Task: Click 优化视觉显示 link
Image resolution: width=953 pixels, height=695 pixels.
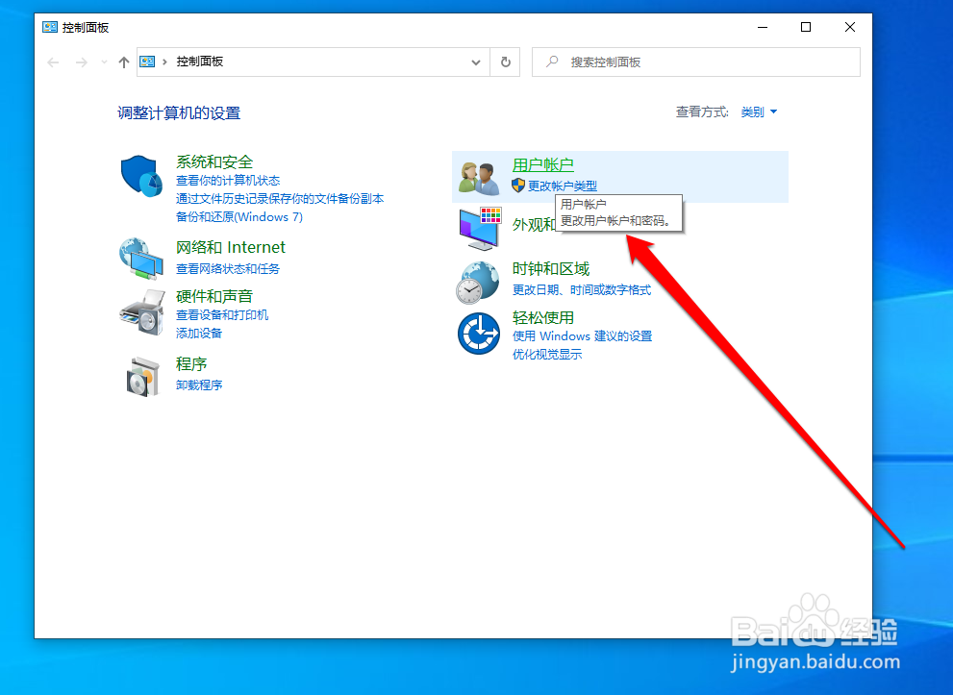Action: [547, 354]
